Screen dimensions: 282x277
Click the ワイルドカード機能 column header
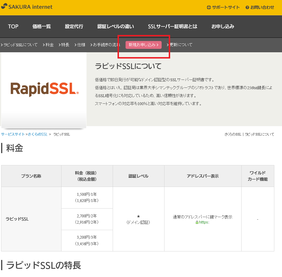click(x=258, y=176)
